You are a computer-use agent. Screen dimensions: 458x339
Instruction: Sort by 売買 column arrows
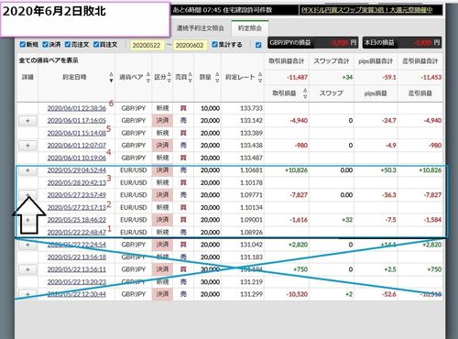click(191, 77)
